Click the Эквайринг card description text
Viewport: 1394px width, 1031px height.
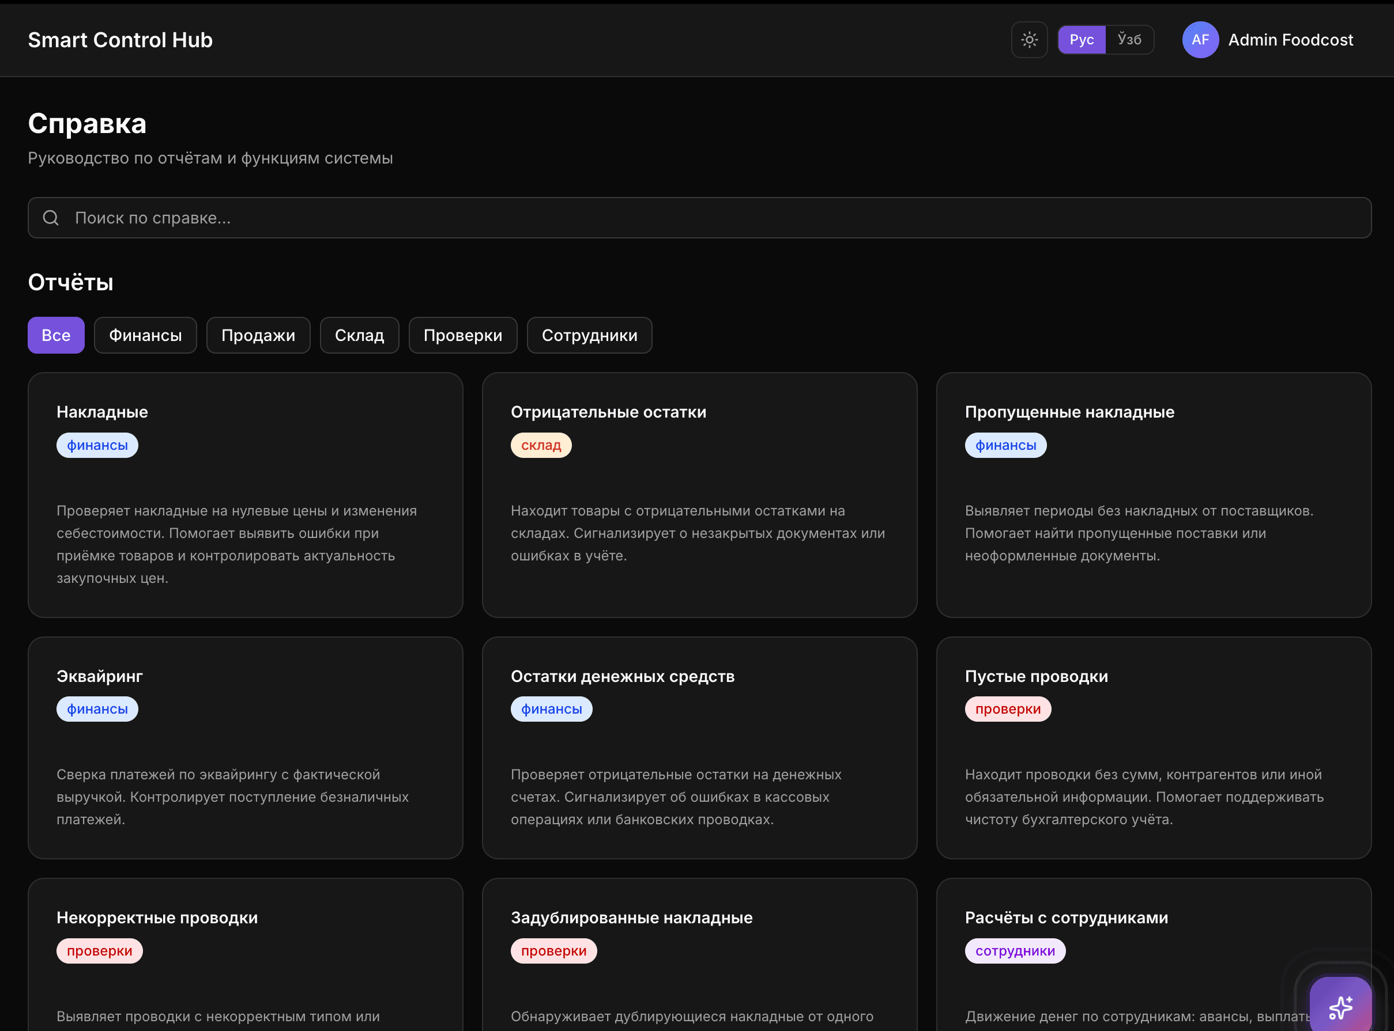[232, 797]
